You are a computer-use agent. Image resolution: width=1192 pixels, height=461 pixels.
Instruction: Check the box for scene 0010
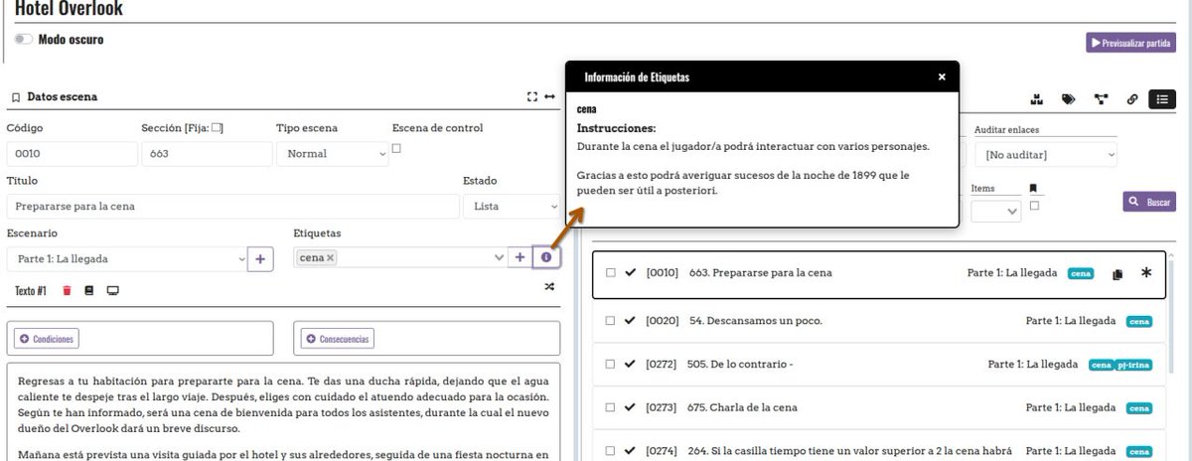tap(611, 273)
